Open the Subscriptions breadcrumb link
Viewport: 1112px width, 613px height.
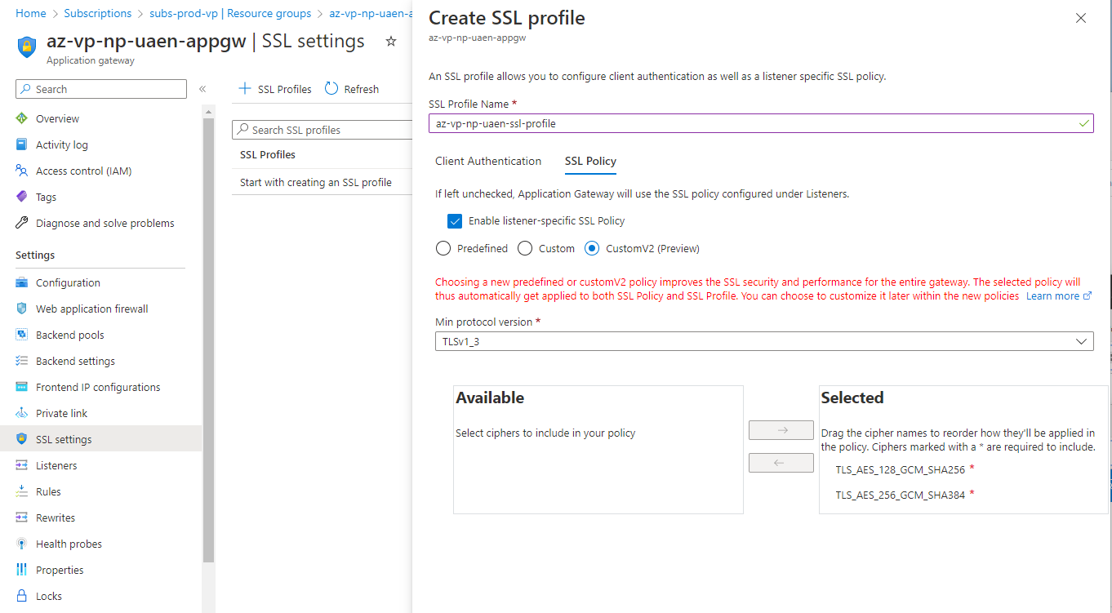97,13
